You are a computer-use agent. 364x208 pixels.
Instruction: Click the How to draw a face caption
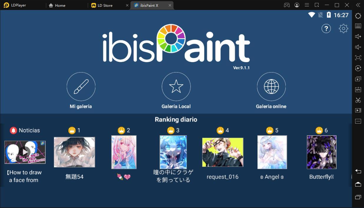pyautogui.click(x=24, y=176)
